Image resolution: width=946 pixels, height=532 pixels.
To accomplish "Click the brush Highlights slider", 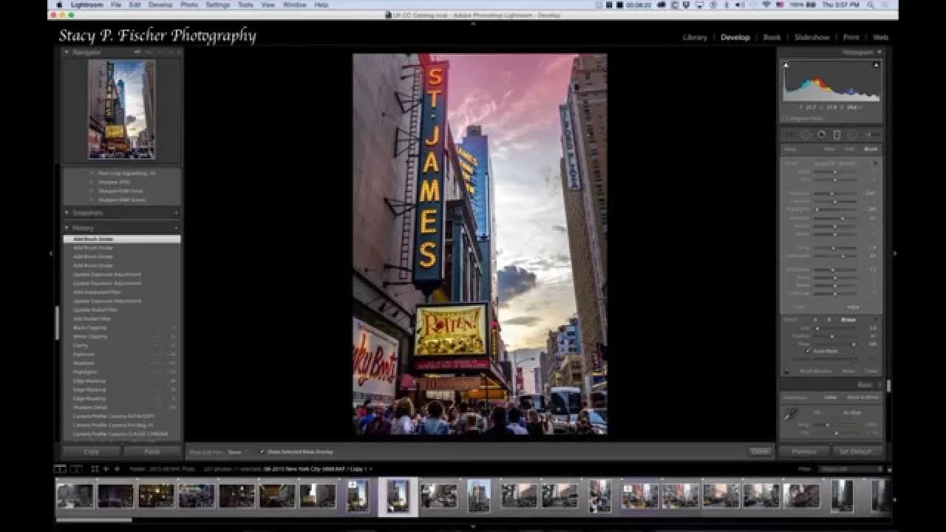I will [x=835, y=209].
